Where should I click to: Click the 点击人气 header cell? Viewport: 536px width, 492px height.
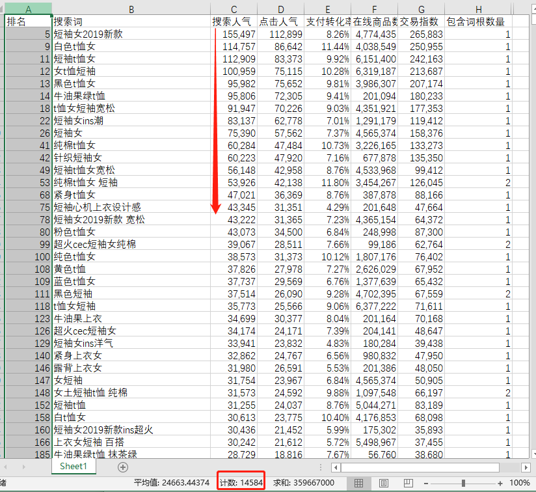[280, 21]
